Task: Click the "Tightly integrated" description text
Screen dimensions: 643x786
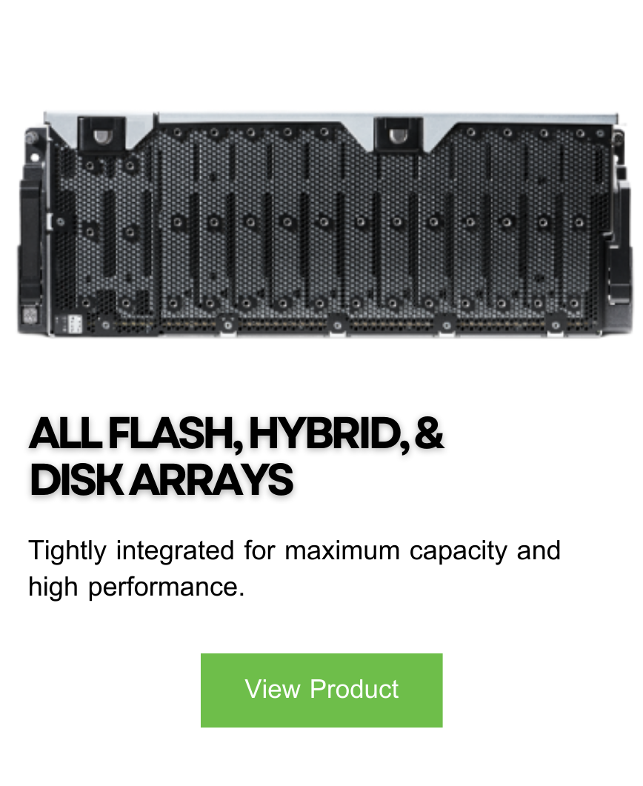Action: (x=131, y=551)
